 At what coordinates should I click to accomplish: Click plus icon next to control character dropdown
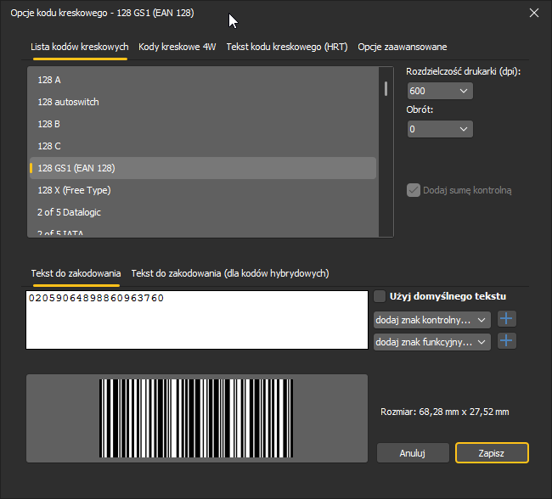pyautogui.click(x=507, y=319)
